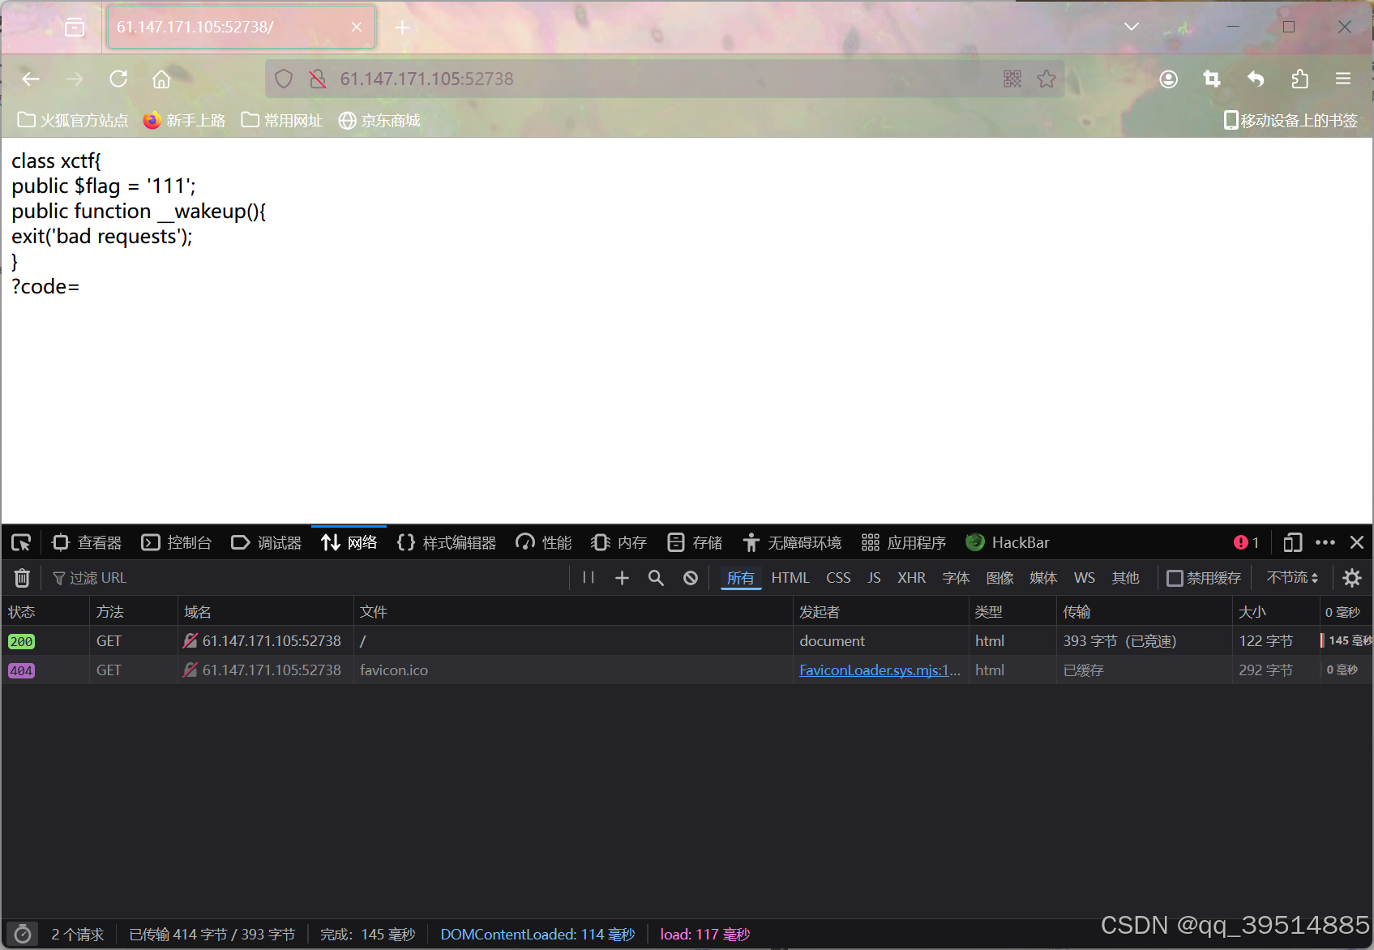Bookmark this page with the star icon

(x=1047, y=79)
